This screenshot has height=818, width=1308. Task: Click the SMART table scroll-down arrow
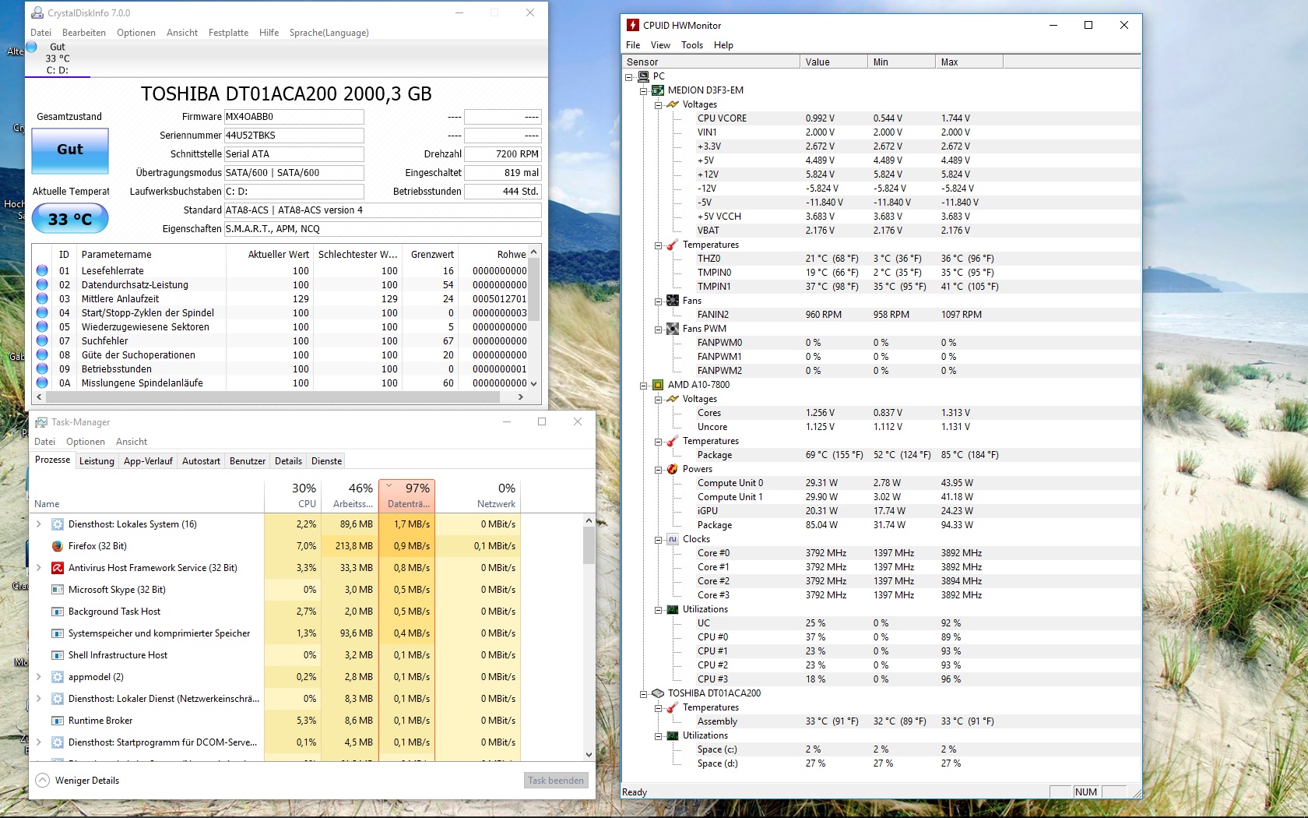(533, 383)
